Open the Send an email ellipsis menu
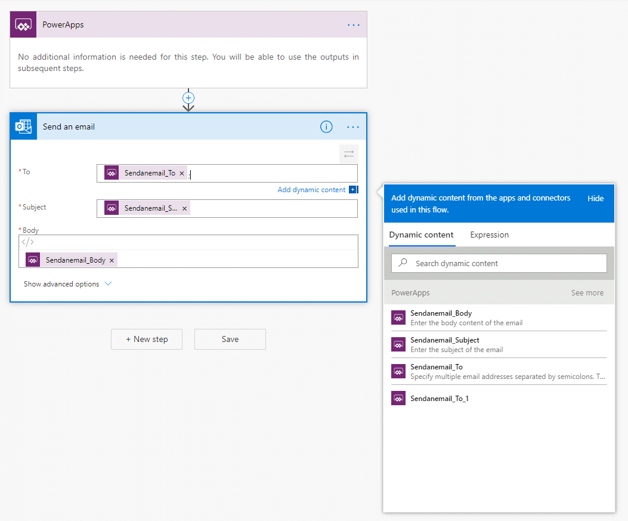The height and width of the screenshot is (521, 628). click(x=353, y=127)
